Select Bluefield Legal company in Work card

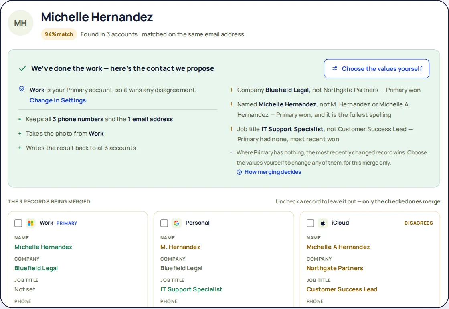point(36,268)
